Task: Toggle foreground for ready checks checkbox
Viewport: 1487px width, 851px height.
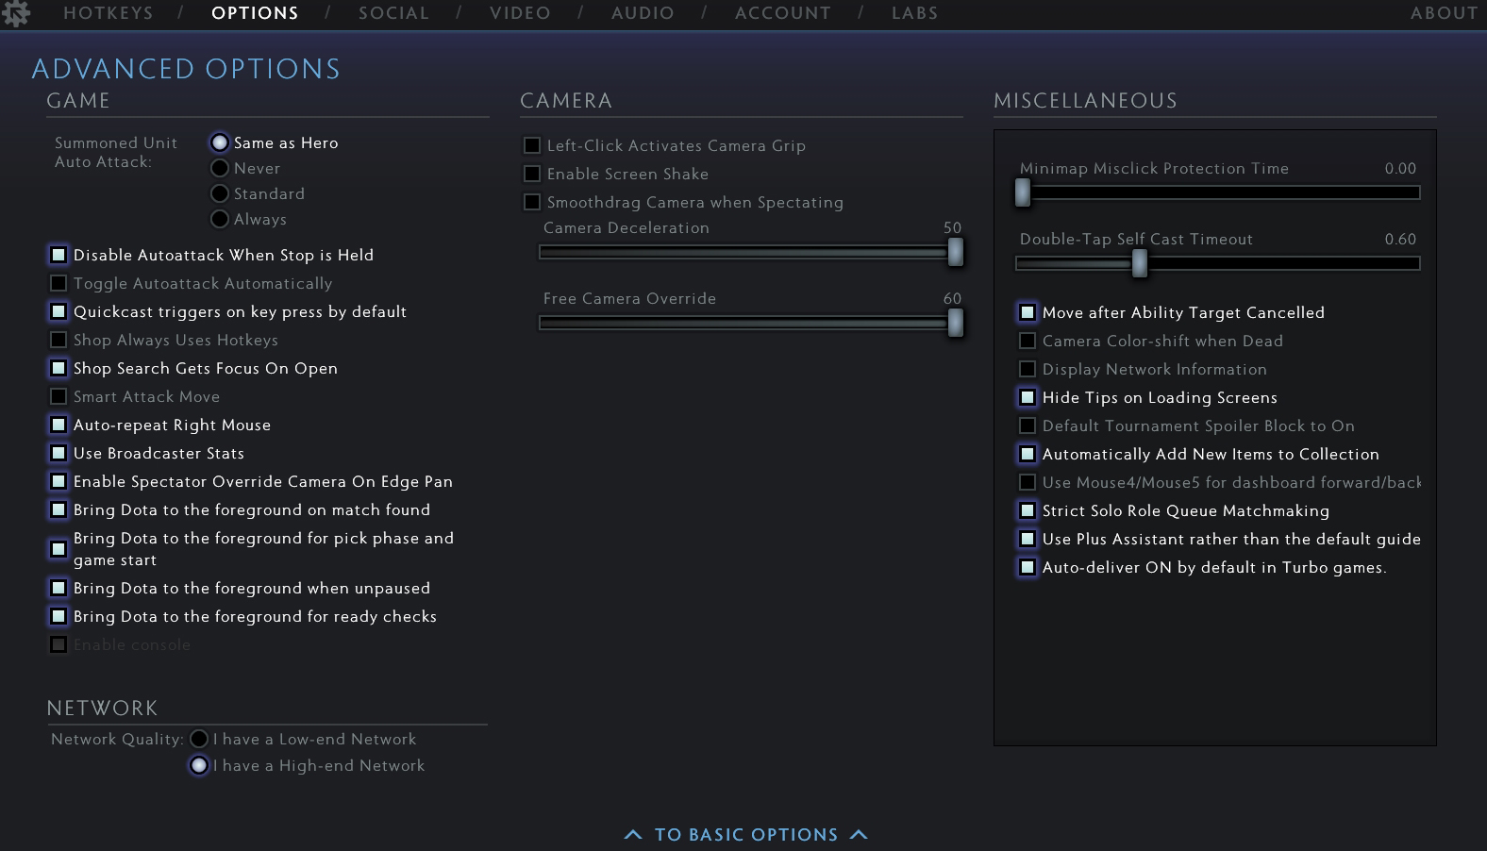Action: tap(58, 616)
